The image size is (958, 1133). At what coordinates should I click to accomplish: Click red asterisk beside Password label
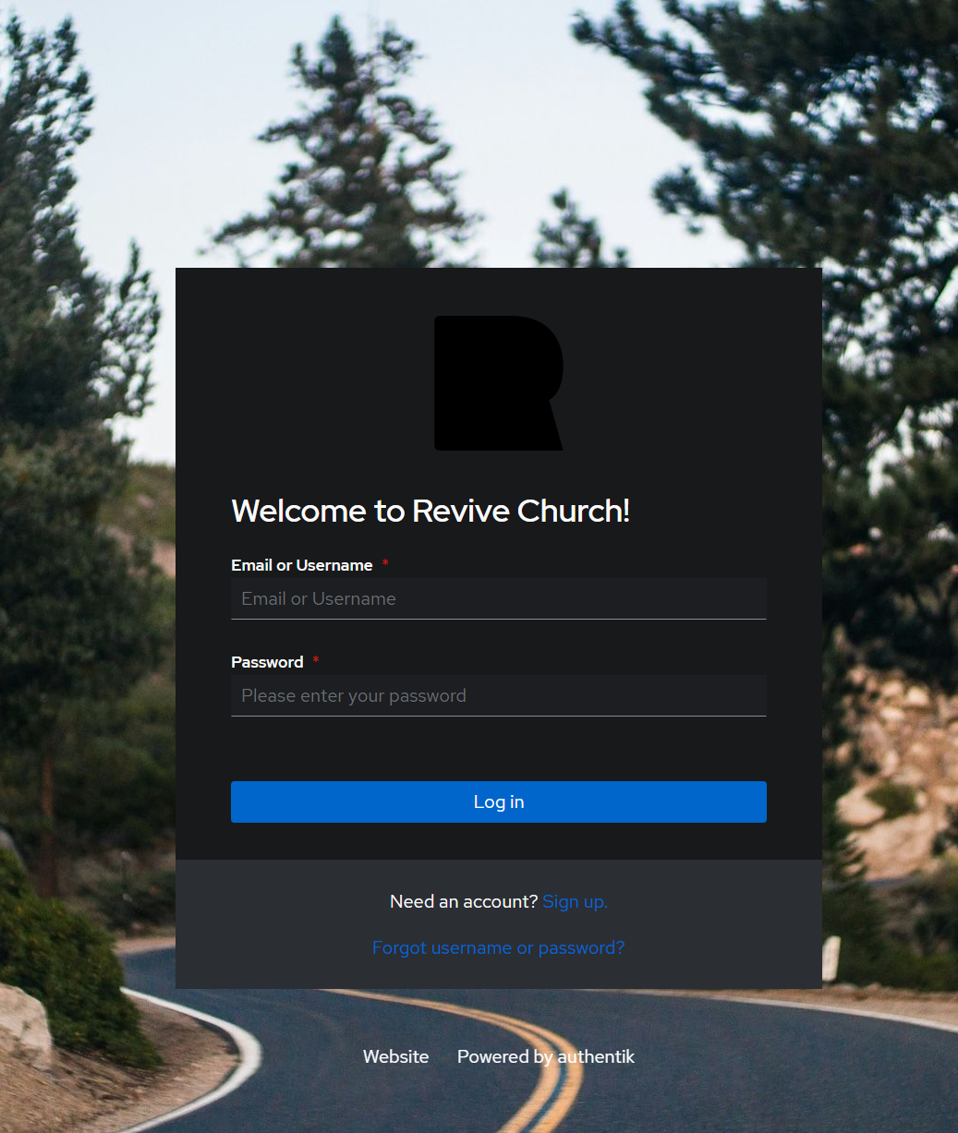[316, 661]
